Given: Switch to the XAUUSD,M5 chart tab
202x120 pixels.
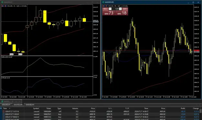Looking at the screenshot, I should [x=18, y=104].
